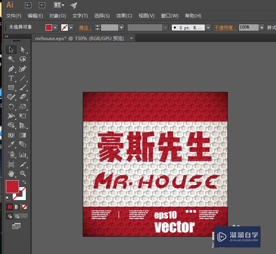Choose the Perspective Grid tool
This screenshot has height=254, width=276.
pyautogui.click(x=23, y=125)
